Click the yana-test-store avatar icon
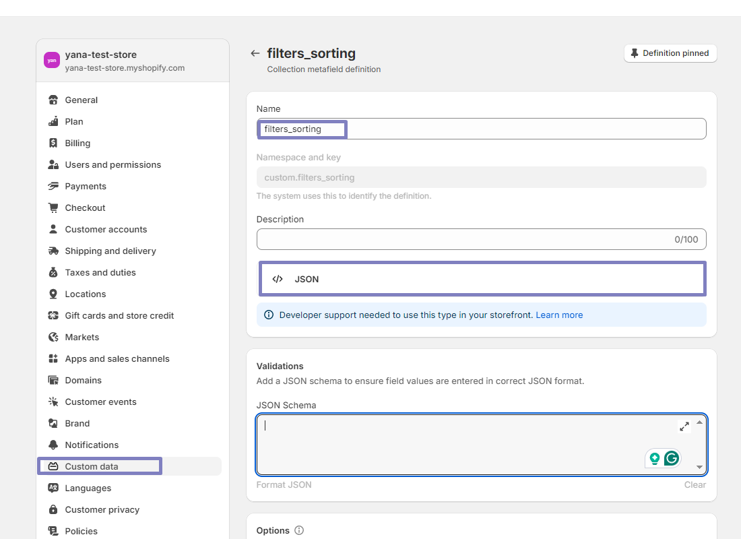 [x=52, y=60]
